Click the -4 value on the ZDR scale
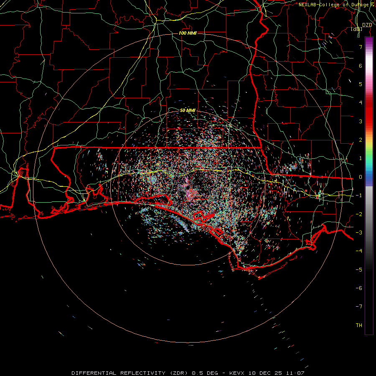 click(359, 251)
